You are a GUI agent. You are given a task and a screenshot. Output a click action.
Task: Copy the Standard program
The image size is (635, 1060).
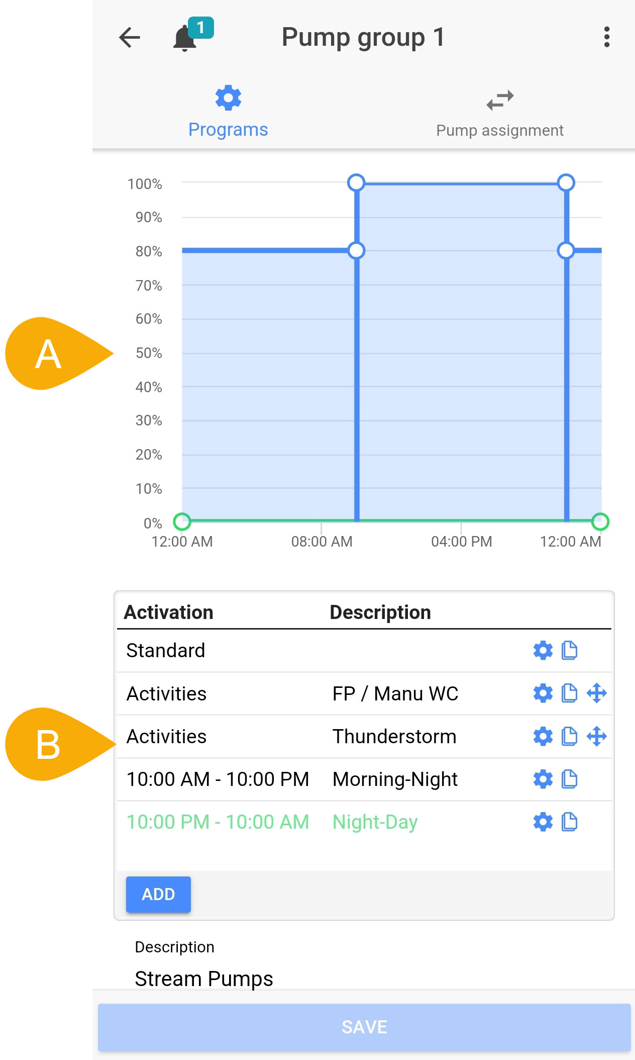pyautogui.click(x=569, y=650)
